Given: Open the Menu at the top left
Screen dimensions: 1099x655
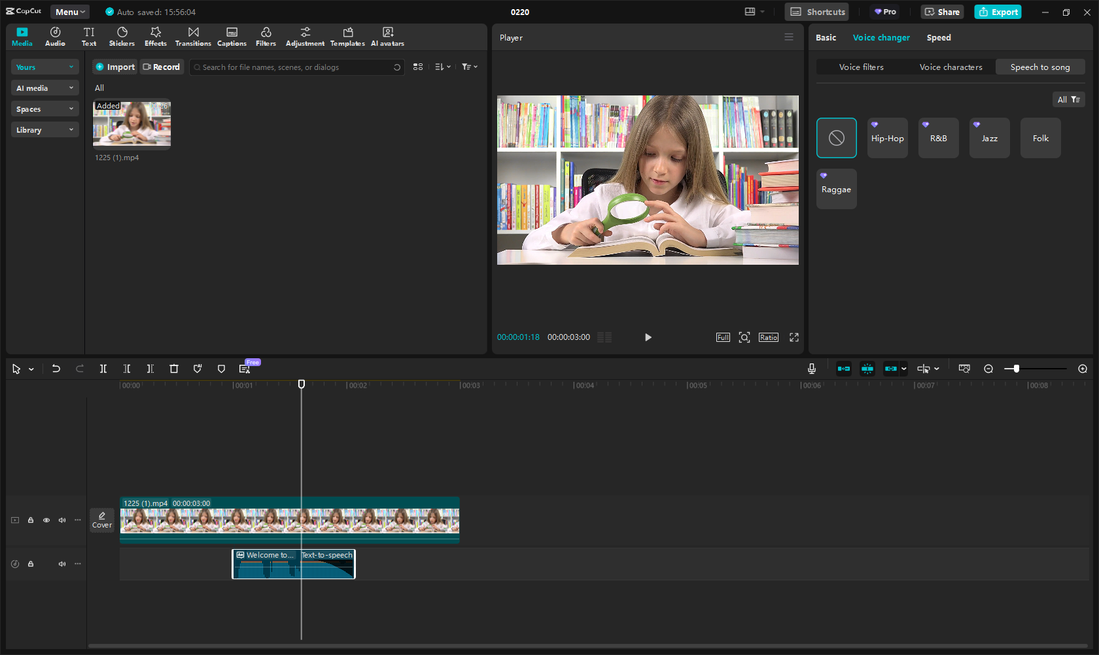Looking at the screenshot, I should [x=69, y=11].
